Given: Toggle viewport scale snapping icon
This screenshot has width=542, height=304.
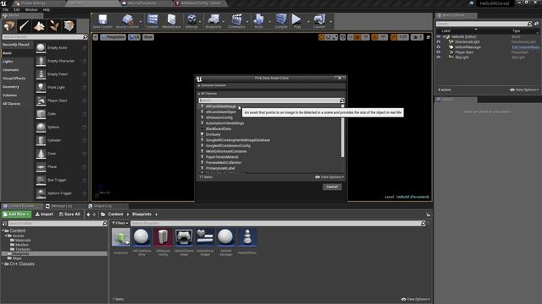Looking at the screenshot, I should (393, 37).
